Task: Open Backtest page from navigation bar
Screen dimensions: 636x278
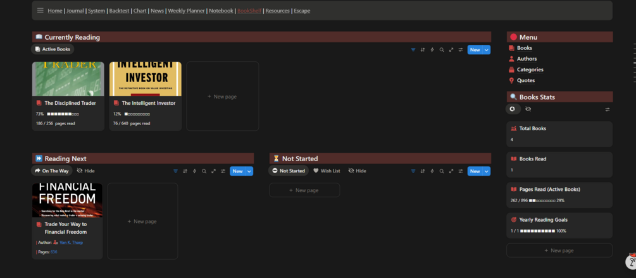Action: 119,11
